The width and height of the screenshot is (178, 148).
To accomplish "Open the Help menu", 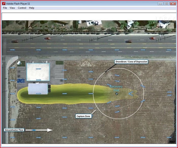I will (32, 8).
